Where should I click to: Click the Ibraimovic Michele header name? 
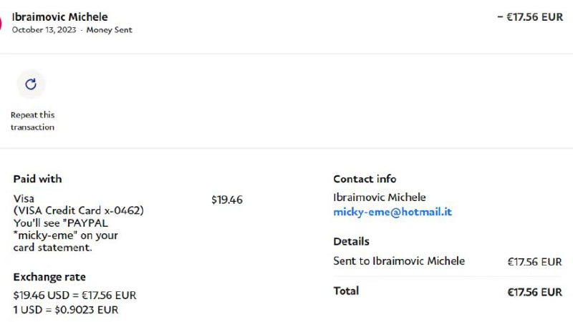coord(60,17)
